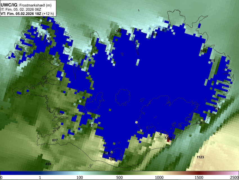Click the 555 height label on the map
The width and height of the screenshot is (239, 180).
coord(119,31)
